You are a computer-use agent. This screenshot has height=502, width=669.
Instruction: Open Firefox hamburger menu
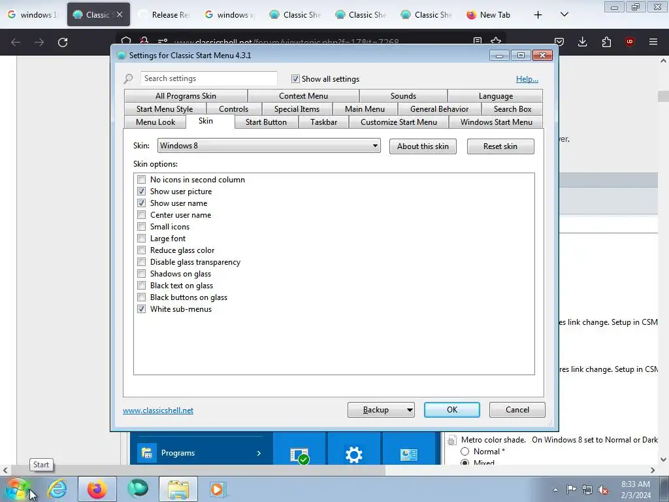tap(653, 42)
